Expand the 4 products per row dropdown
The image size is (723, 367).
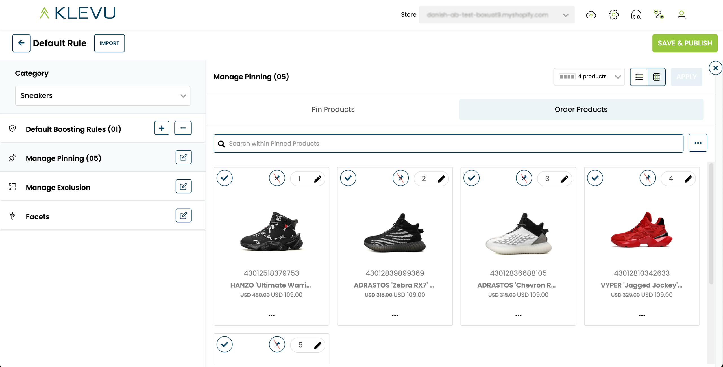tap(589, 77)
